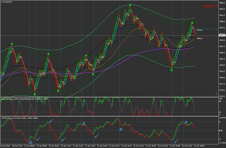Click 9598.5 on the price axis
The image size is (226, 148).
pyautogui.click(x=222, y=21)
